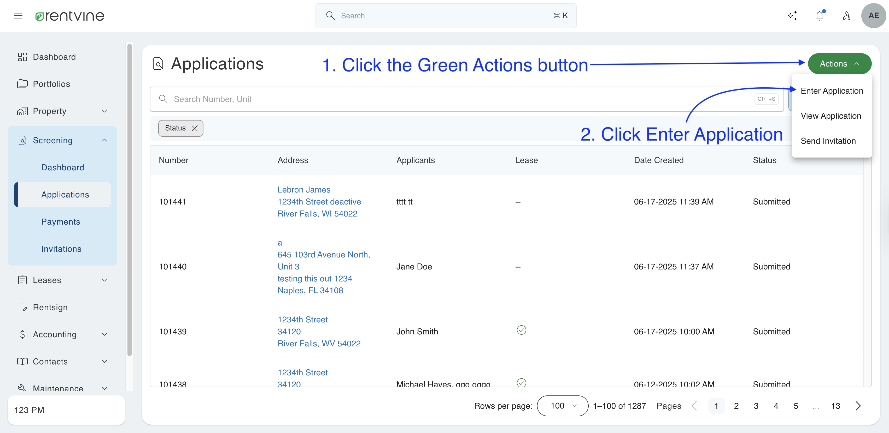Click the Leases clipboard icon
This screenshot has width=889, height=433.
click(22, 280)
